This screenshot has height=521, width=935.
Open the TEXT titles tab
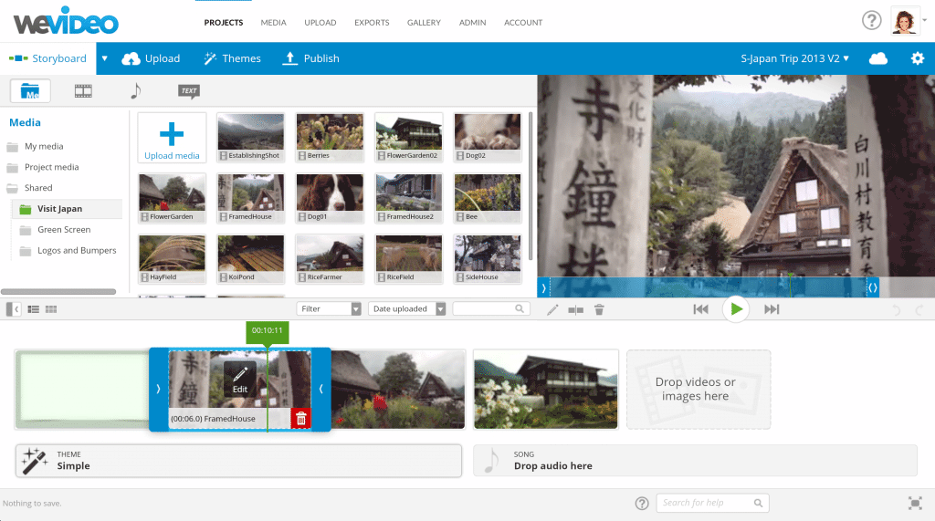[188, 90]
